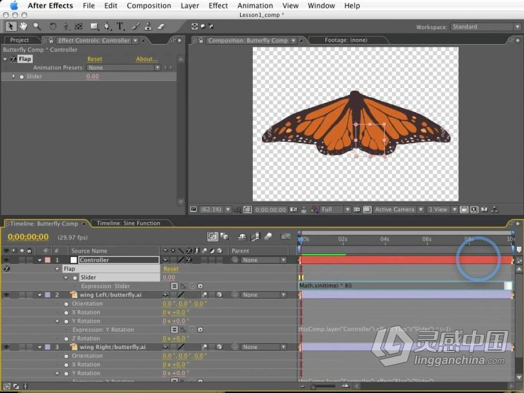This screenshot has width=524, height=393.
Task: Click About... link for Flap effect
Action: [x=147, y=59]
